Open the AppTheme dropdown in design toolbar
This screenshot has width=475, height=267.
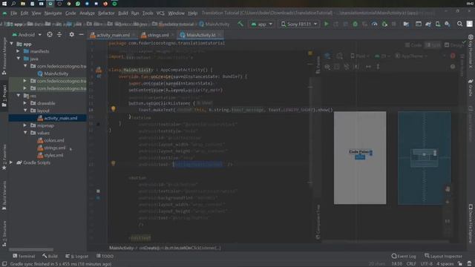pyautogui.click(x=411, y=56)
